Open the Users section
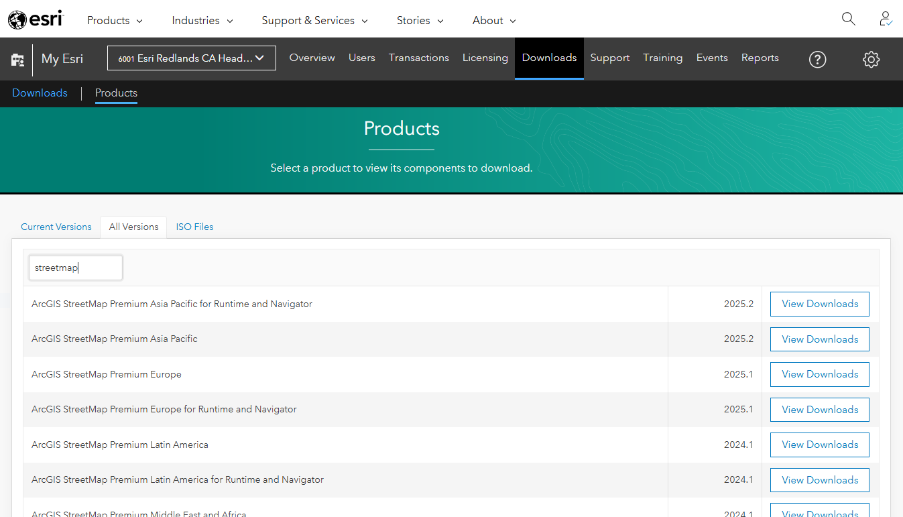The height and width of the screenshot is (517, 903). tap(362, 58)
